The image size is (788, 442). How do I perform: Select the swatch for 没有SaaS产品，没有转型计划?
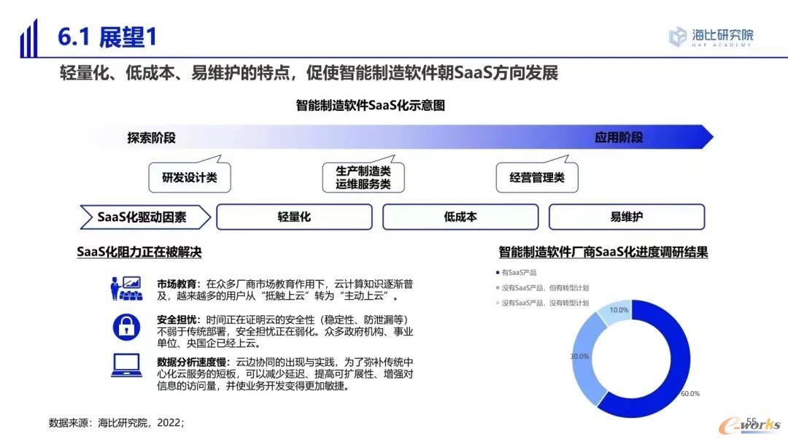click(x=498, y=303)
